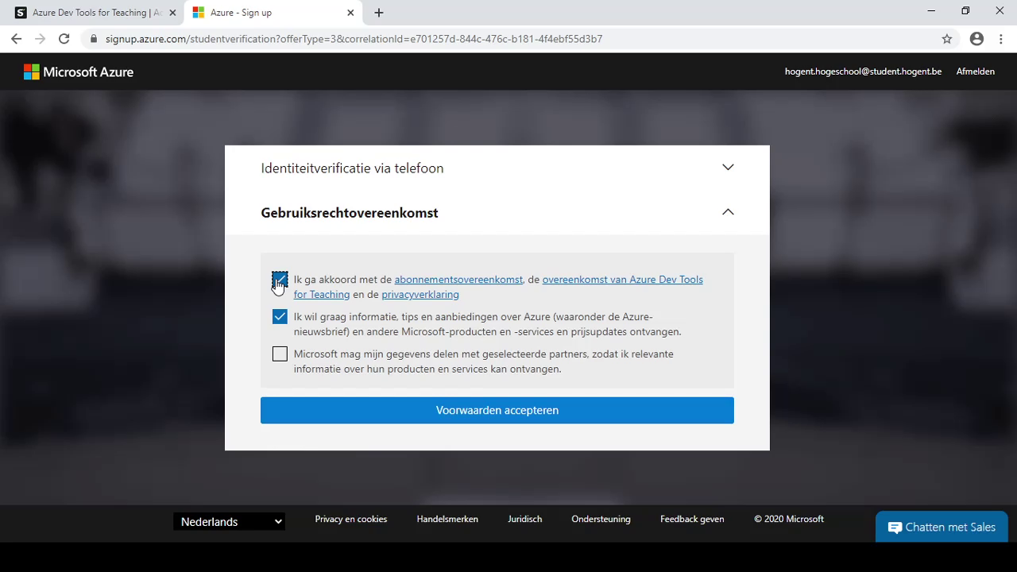The width and height of the screenshot is (1017, 572).
Task: Open the Juridisch footer link
Action: [x=525, y=520]
